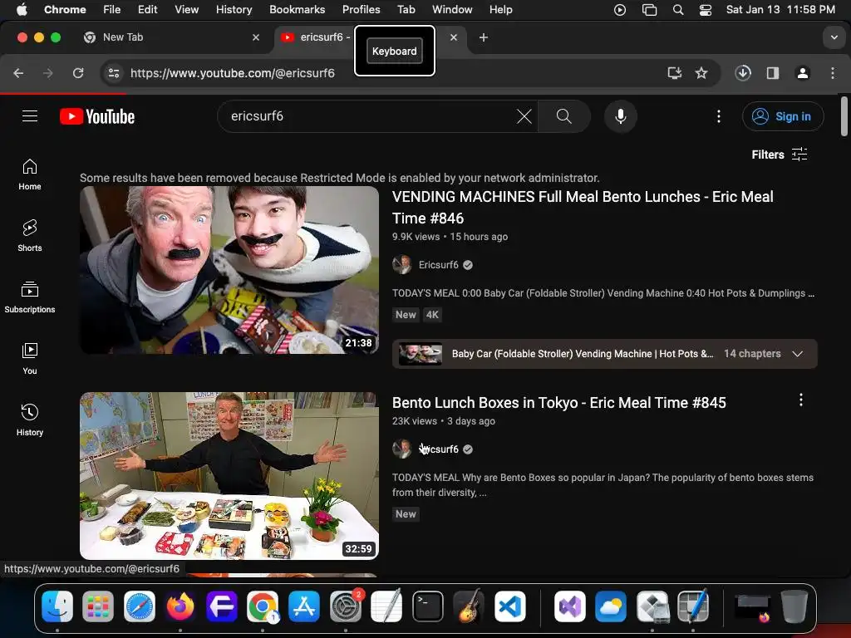Image resolution: width=851 pixels, height=638 pixels.
Task: Open Visual Studio Code from the dock
Action: pos(509,606)
